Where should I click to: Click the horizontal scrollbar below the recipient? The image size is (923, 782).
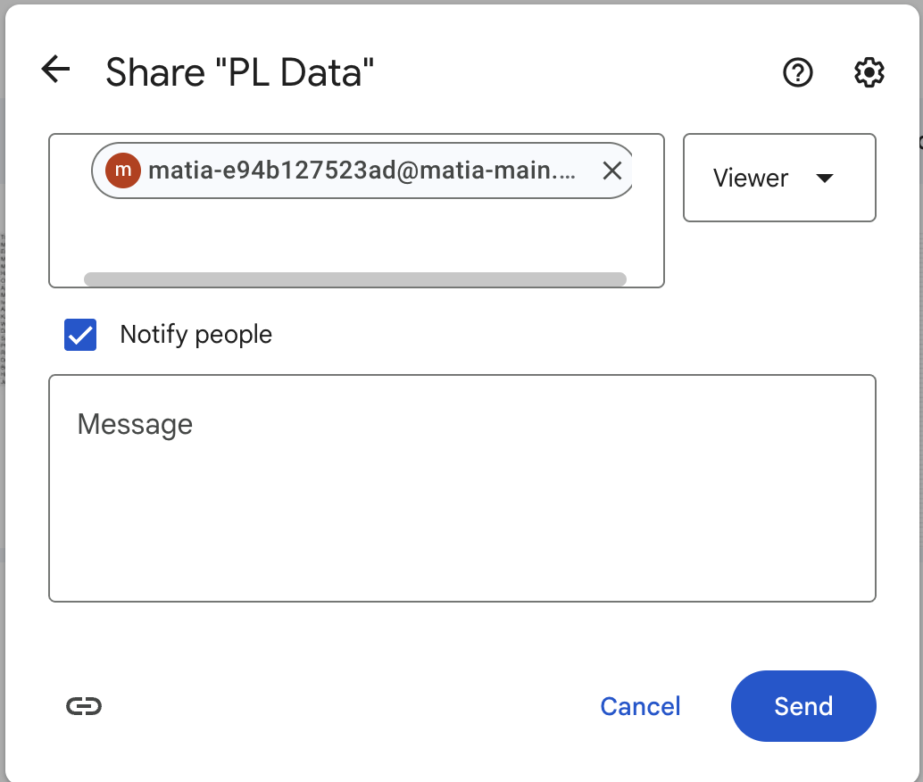(x=356, y=279)
